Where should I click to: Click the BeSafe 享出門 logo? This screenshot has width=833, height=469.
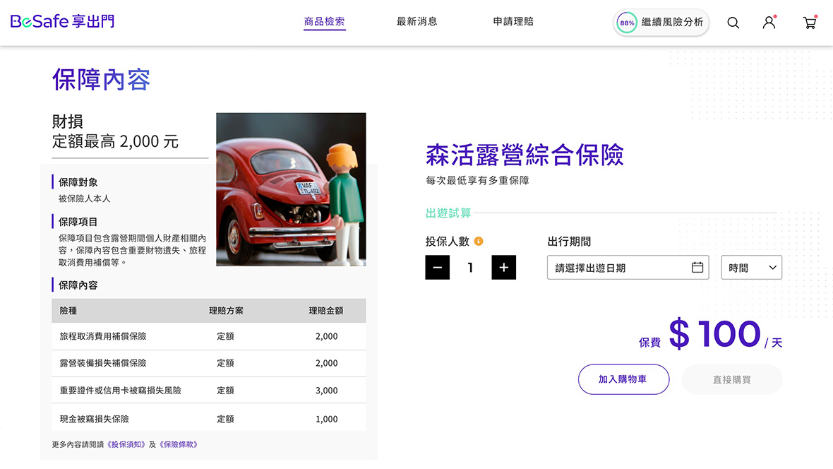tap(62, 22)
